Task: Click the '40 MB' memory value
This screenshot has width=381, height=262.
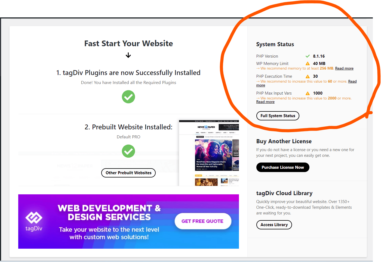Action: [319, 64]
